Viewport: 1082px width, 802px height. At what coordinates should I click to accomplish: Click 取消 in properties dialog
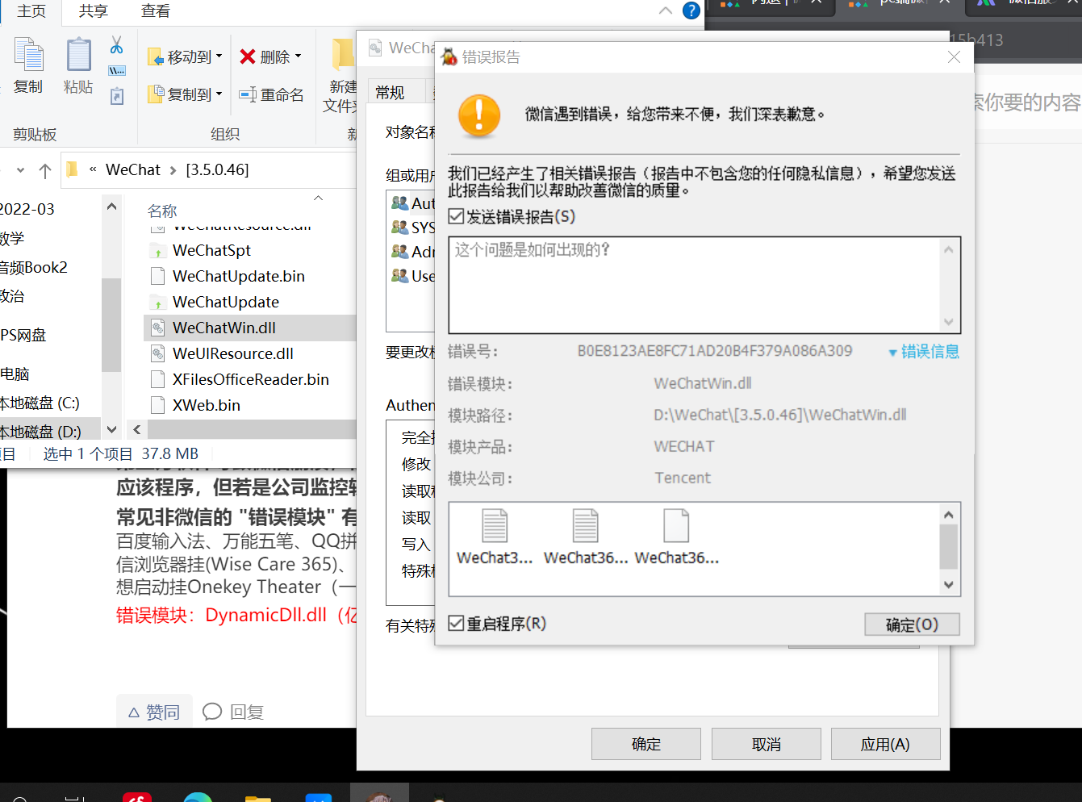click(767, 744)
